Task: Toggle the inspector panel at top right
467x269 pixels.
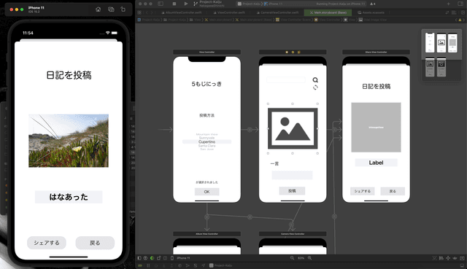Action: coord(460,4)
